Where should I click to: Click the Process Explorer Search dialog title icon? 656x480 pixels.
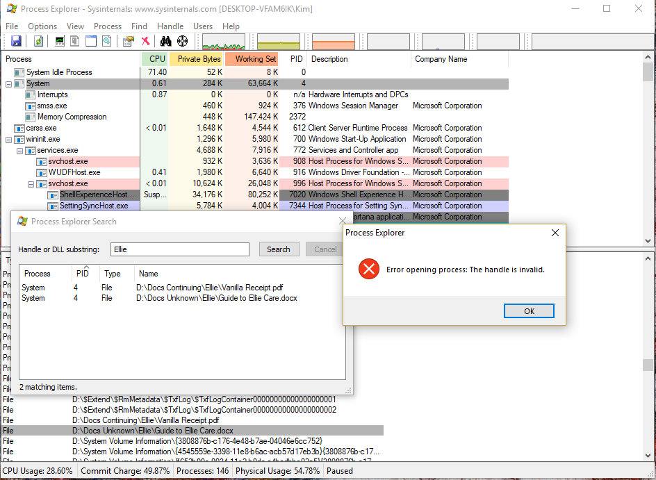pos(22,221)
